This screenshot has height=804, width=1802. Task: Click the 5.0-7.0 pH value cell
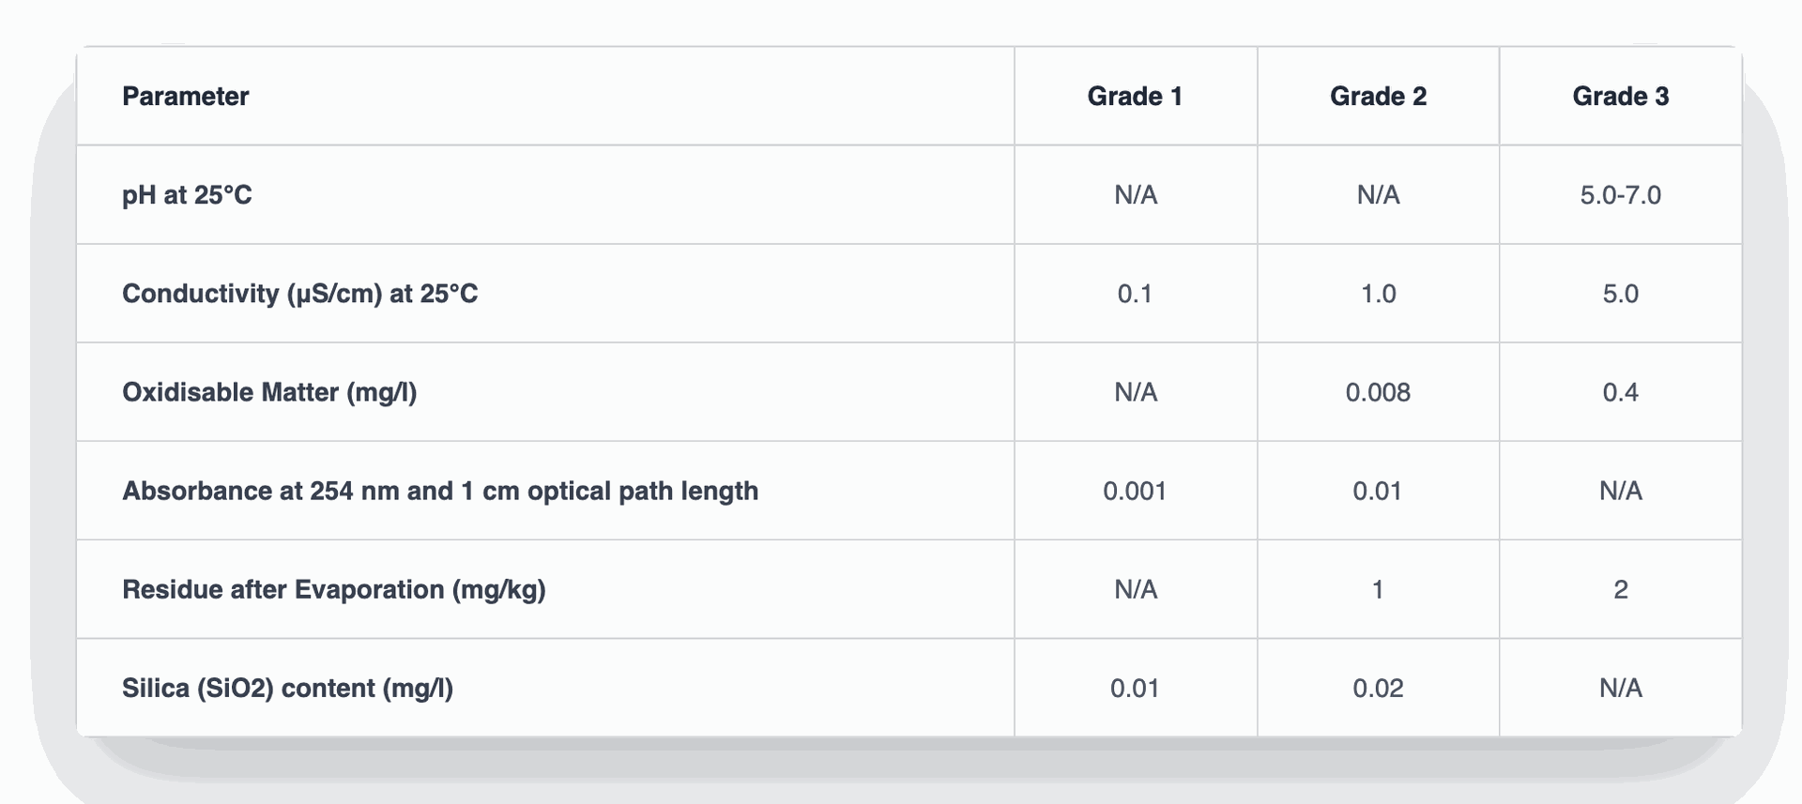click(1620, 195)
